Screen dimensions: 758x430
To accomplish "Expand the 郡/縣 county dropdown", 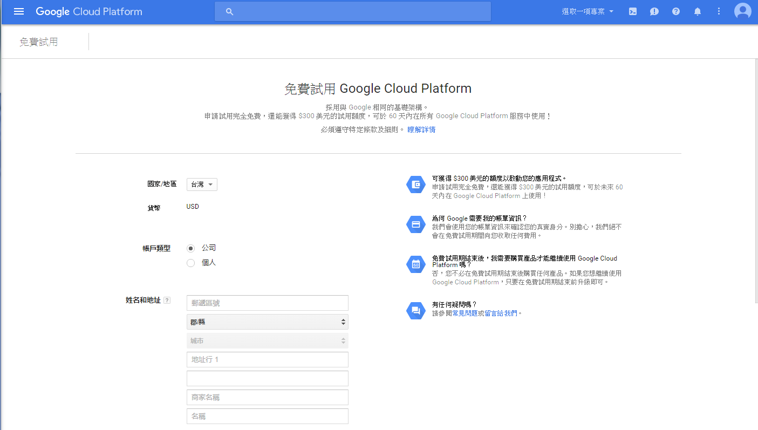I will click(x=268, y=322).
